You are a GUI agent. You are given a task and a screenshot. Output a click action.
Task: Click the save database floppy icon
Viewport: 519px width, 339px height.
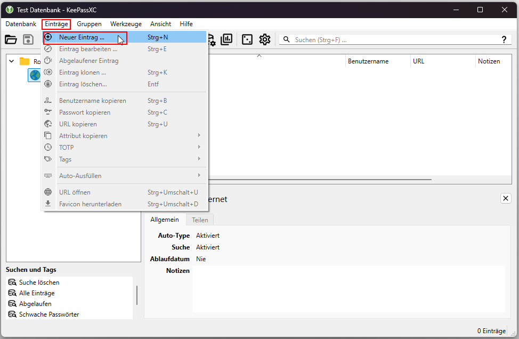tap(28, 39)
